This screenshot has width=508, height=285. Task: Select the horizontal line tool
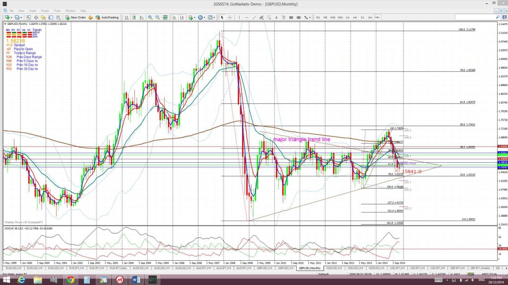(247, 17)
